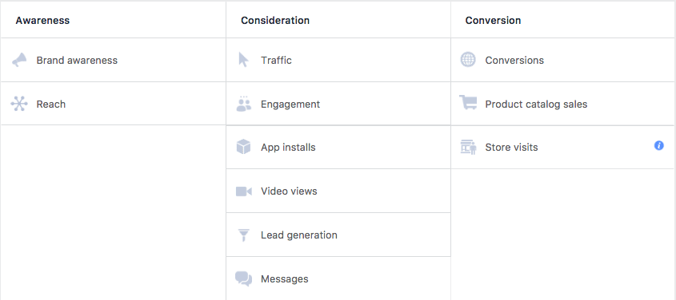The width and height of the screenshot is (676, 300).
Task: Select the Traffic cursor arrow icon
Action: [243, 60]
